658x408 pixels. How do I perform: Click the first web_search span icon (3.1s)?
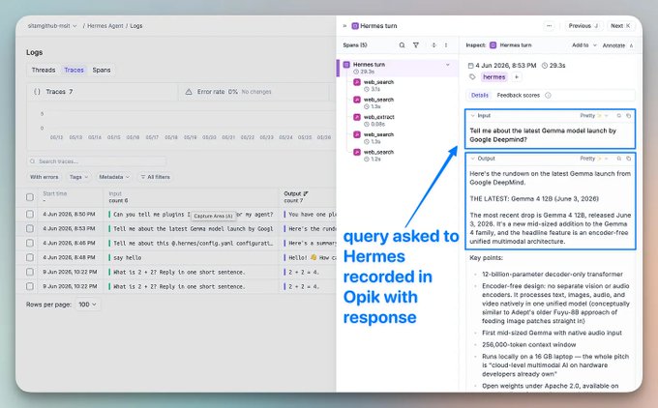point(357,82)
